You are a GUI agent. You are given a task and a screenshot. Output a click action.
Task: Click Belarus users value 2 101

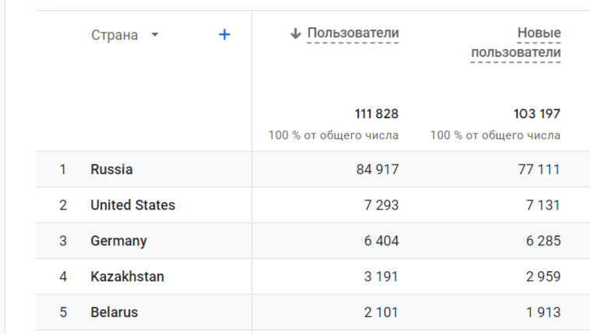click(x=381, y=312)
